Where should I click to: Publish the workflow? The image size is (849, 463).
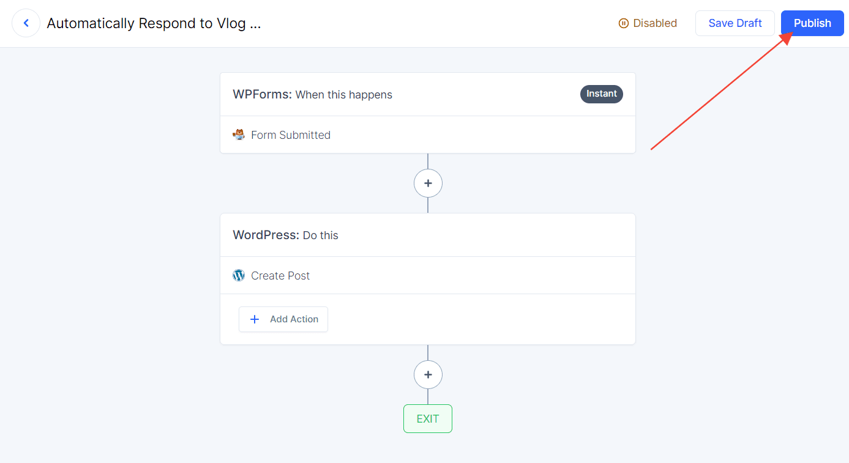click(x=812, y=23)
